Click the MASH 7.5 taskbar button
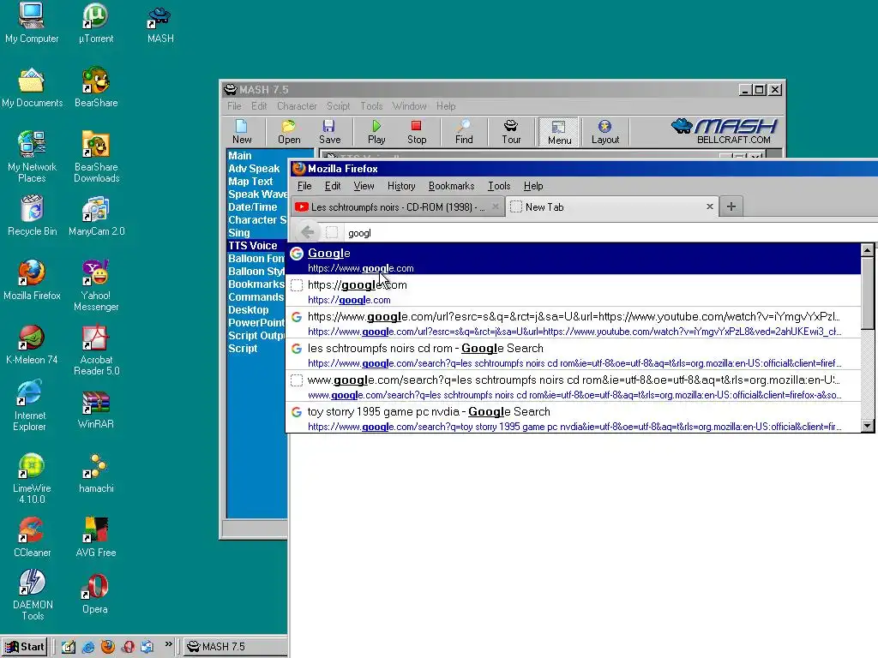Image resolution: width=878 pixels, height=658 pixels. (x=234, y=647)
